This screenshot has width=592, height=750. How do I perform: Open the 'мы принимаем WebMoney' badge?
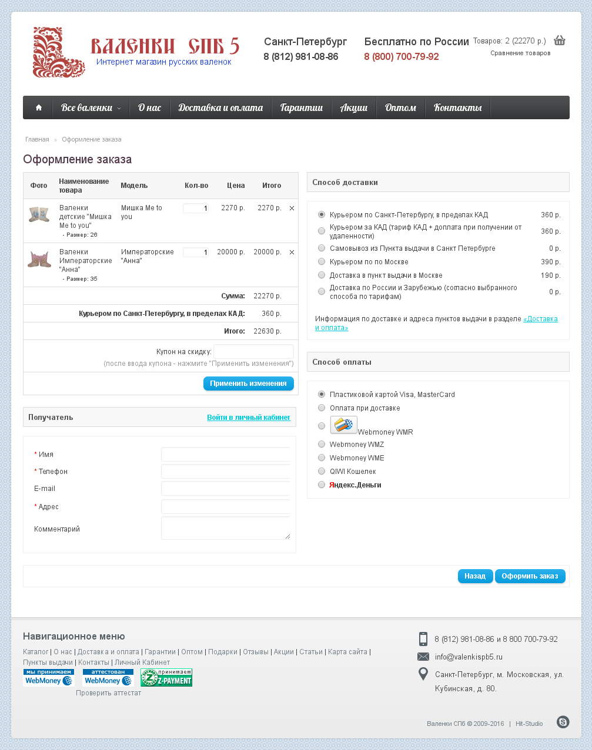click(x=49, y=678)
